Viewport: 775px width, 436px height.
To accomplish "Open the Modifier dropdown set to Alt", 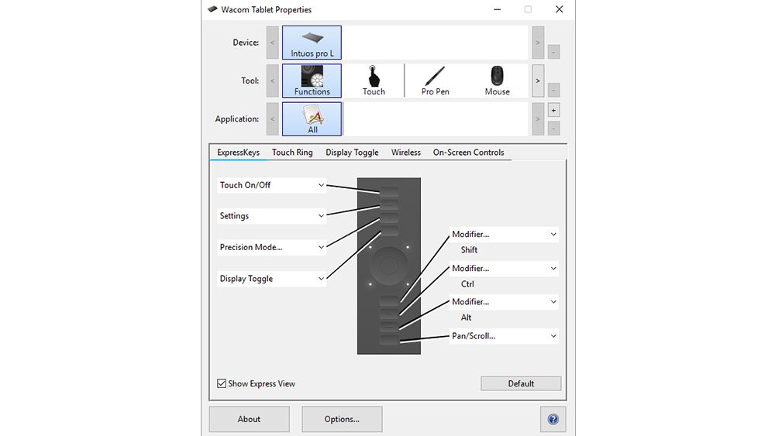I will (x=504, y=302).
